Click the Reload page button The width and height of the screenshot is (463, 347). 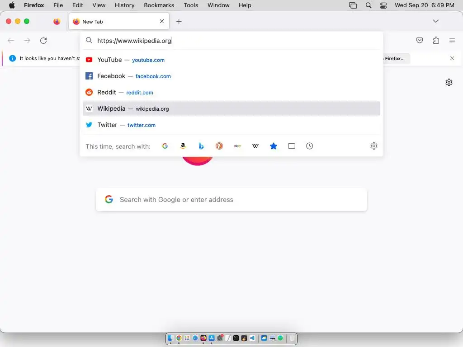click(43, 40)
